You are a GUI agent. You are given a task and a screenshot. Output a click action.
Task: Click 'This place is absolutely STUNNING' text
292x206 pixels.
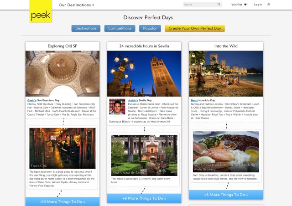(x=141, y=180)
